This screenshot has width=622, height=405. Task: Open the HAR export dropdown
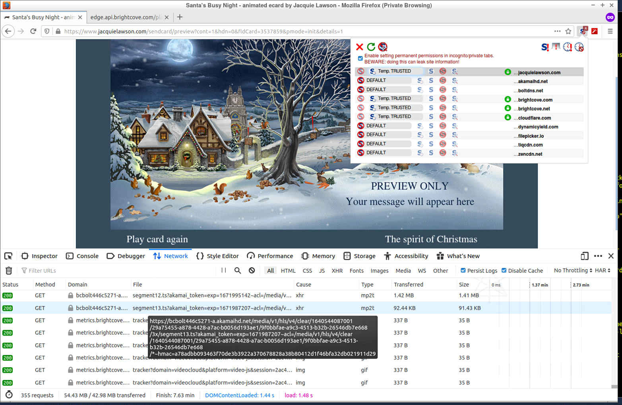pos(602,270)
